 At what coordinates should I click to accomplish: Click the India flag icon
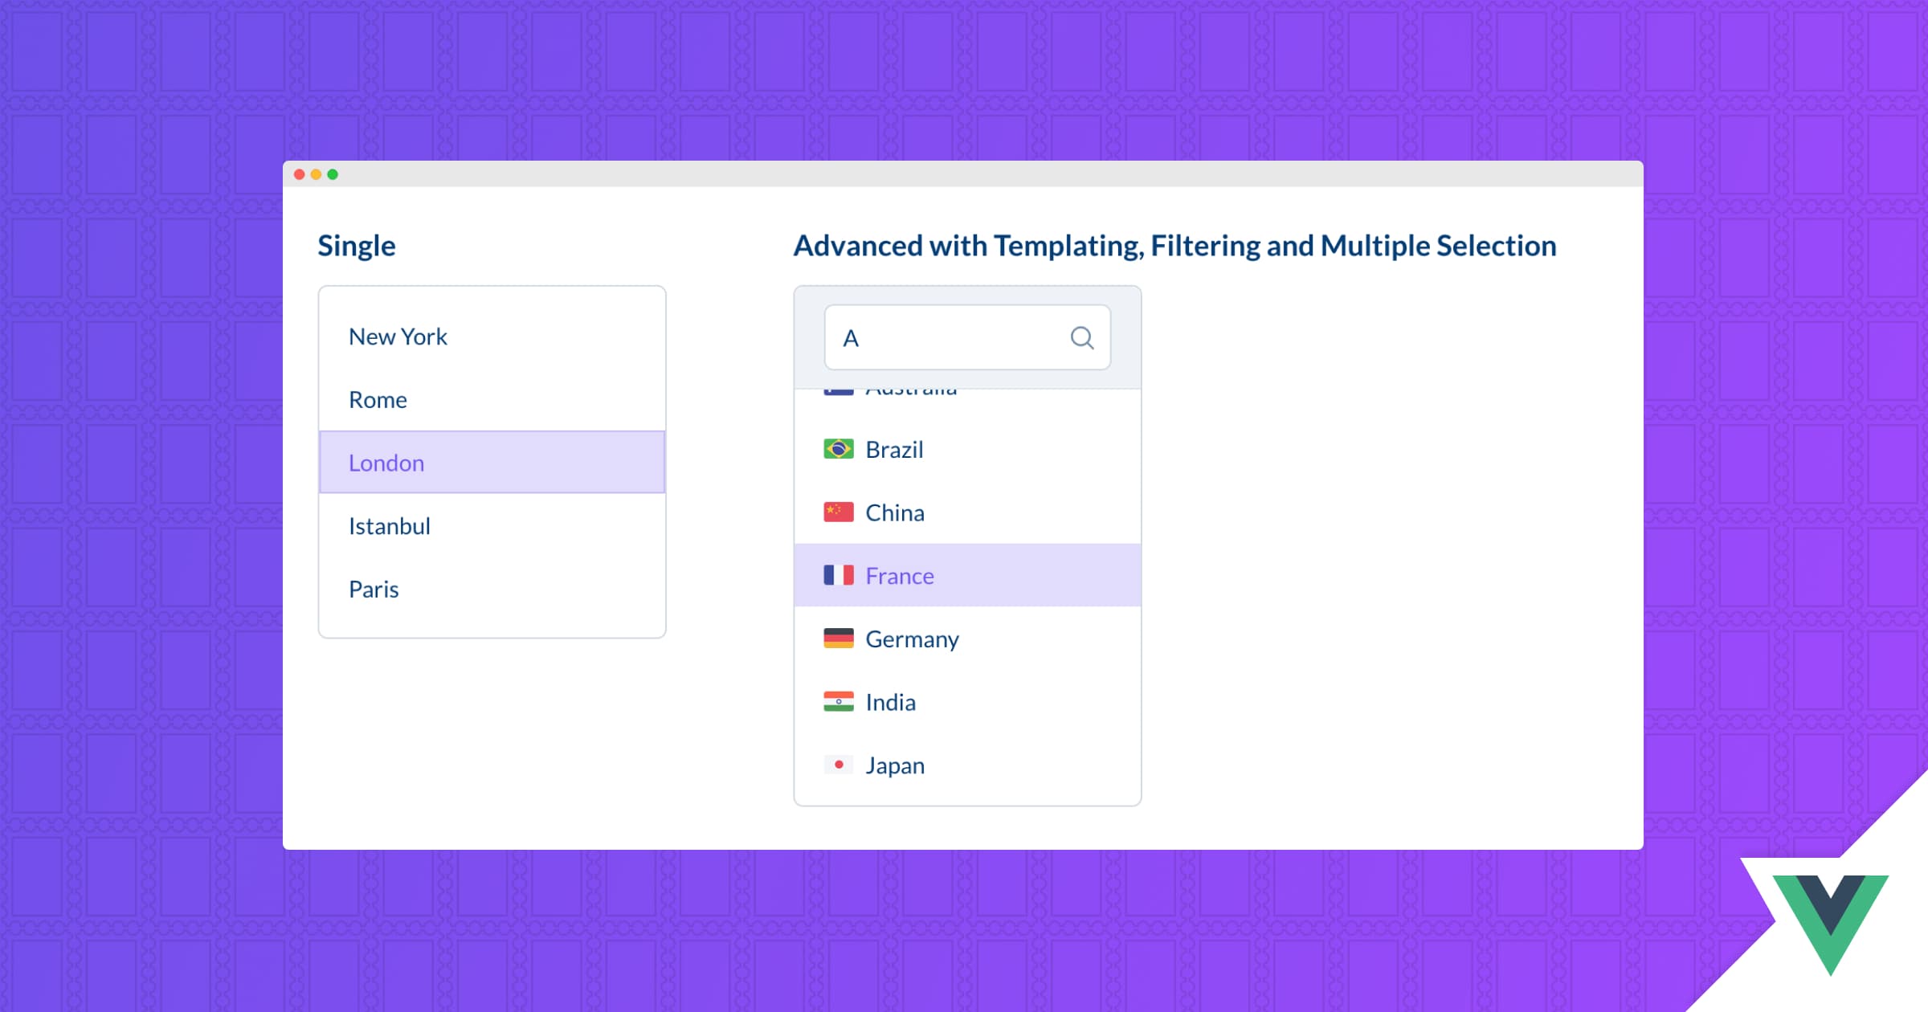[x=839, y=701]
